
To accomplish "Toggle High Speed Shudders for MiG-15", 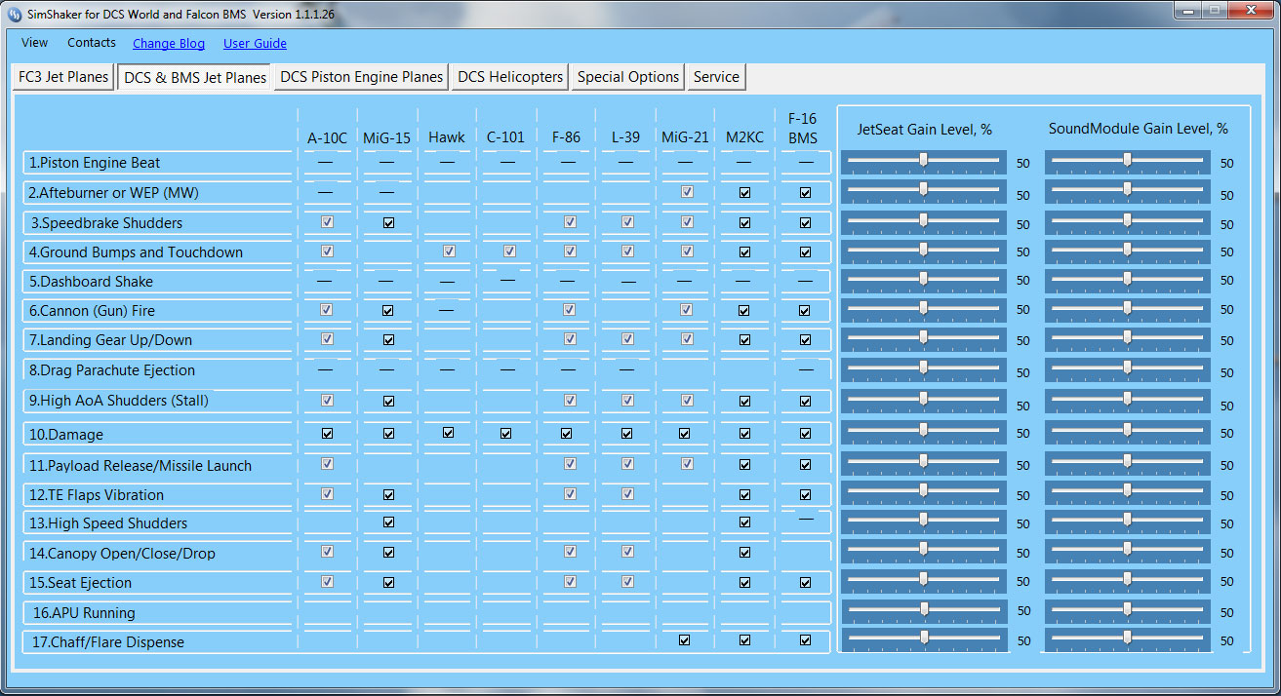I will [388, 522].
